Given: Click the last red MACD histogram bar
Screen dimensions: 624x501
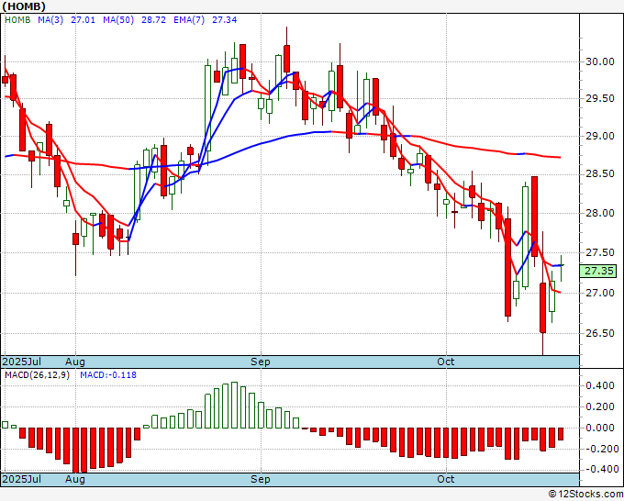Looking at the screenshot, I should [x=561, y=434].
